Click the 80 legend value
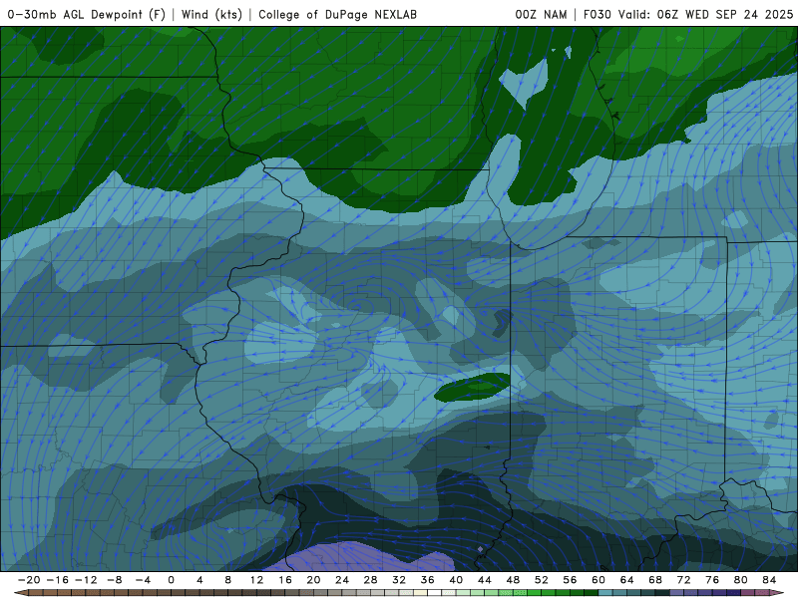Screen dimensions: 798x598 coord(741,580)
